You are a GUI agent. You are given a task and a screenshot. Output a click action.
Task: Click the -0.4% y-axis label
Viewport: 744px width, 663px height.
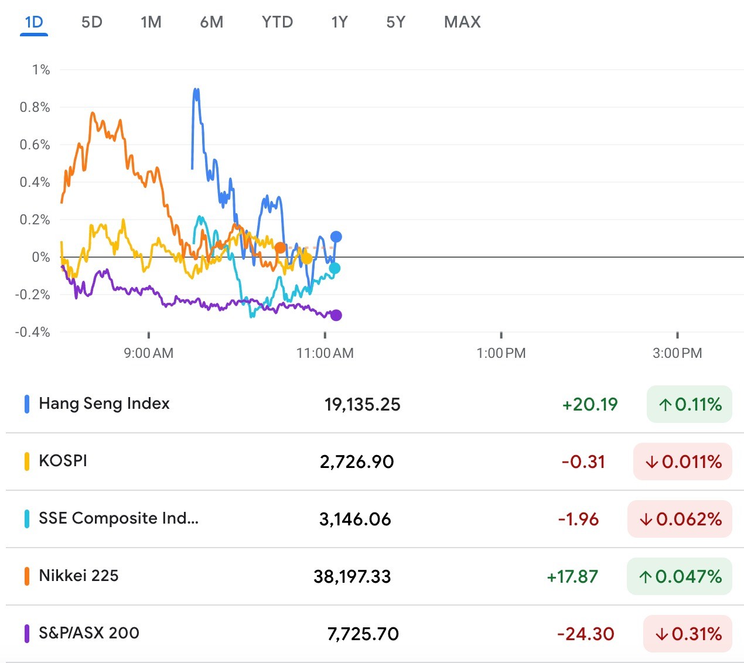pyautogui.click(x=32, y=332)
